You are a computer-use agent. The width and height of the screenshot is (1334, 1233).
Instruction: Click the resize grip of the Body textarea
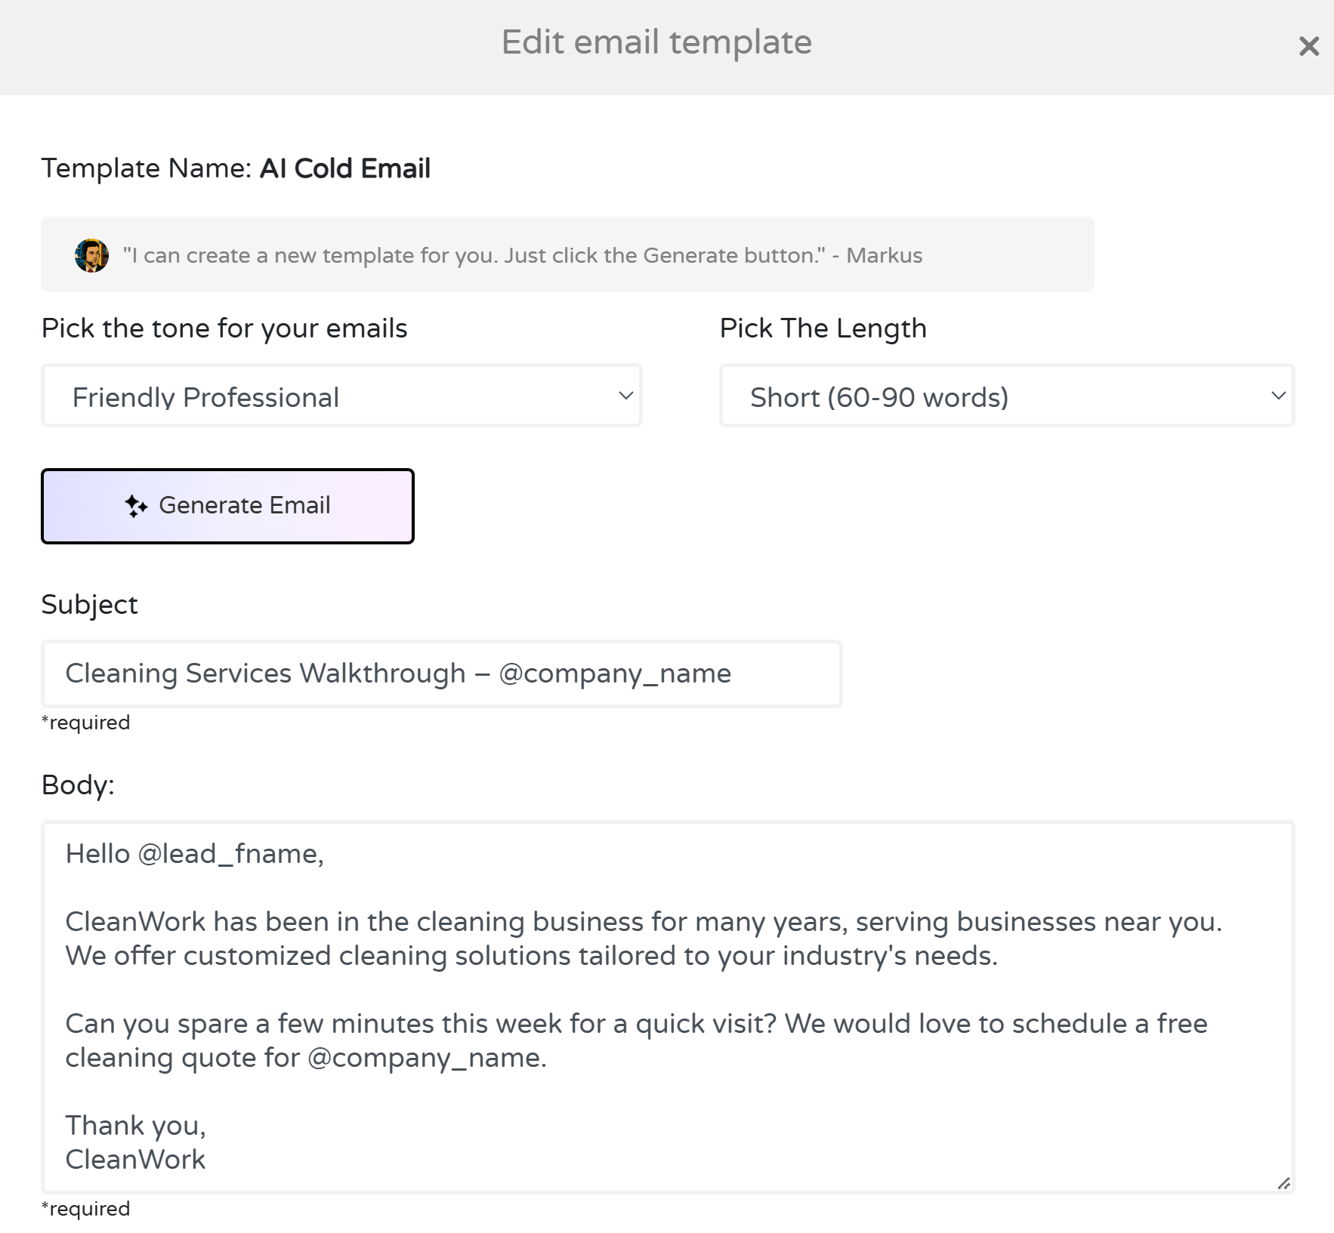(1283, 1183)
